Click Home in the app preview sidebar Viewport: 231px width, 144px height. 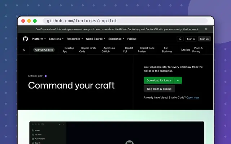(x=37, y=130)
